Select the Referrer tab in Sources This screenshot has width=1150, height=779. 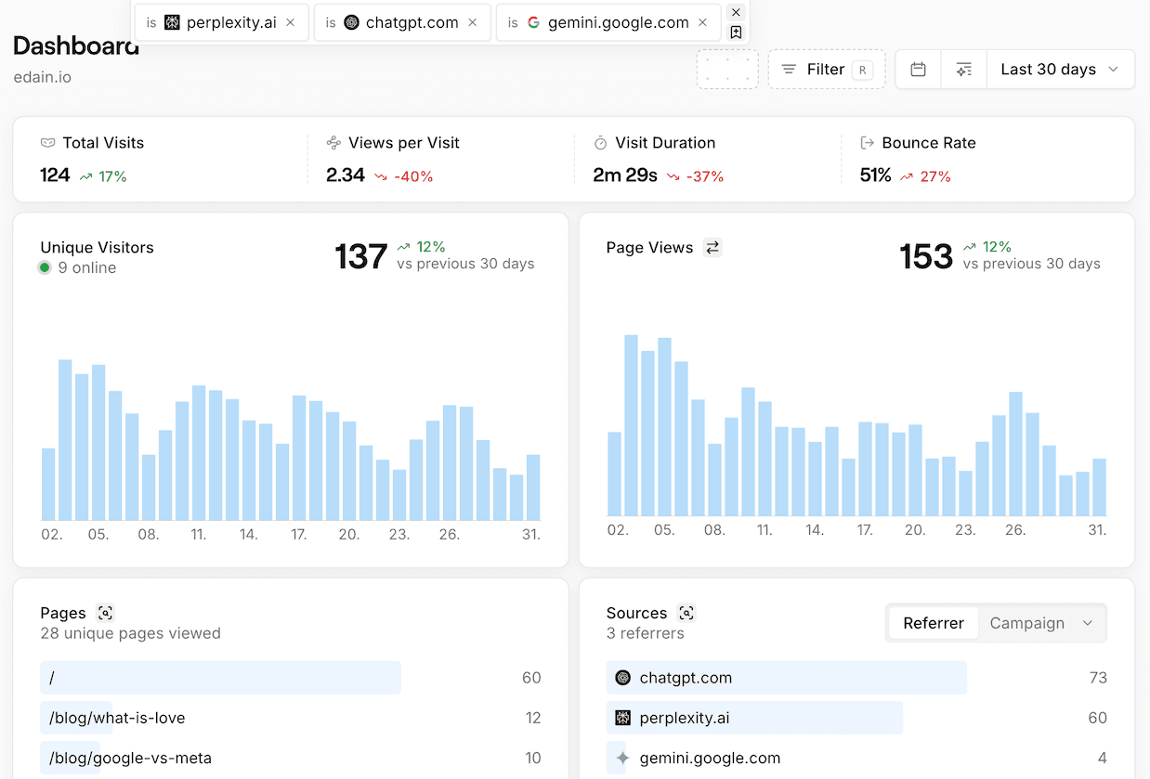(933, 623)
